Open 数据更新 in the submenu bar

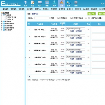point(62,9)
